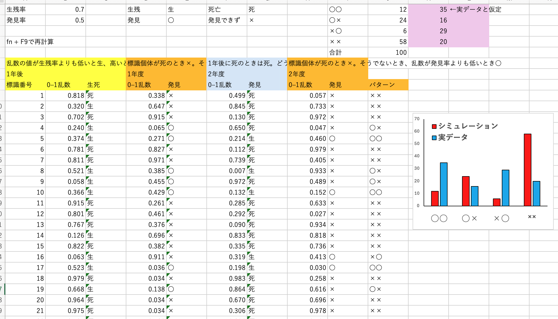
Task: Select the パターン header cell
Action: (x=388, y=85)
